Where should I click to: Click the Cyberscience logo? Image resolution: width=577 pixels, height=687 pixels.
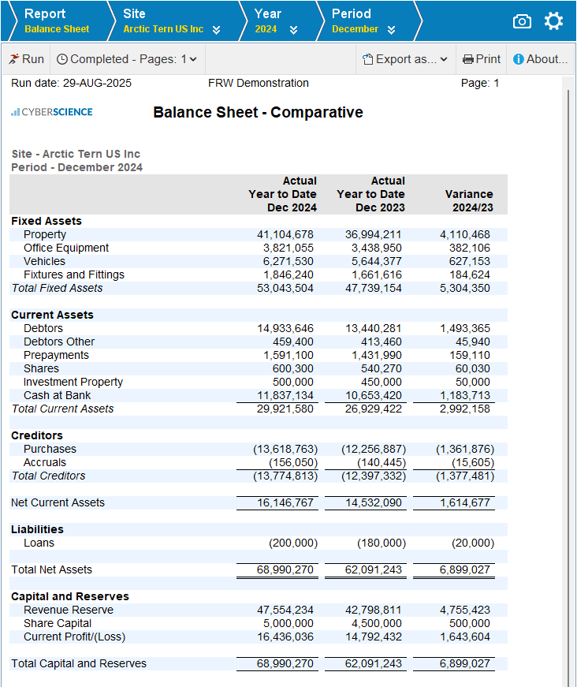[52, 112]
